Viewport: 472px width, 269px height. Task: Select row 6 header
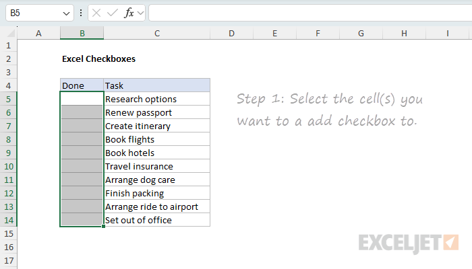click(x=8, y=112)
